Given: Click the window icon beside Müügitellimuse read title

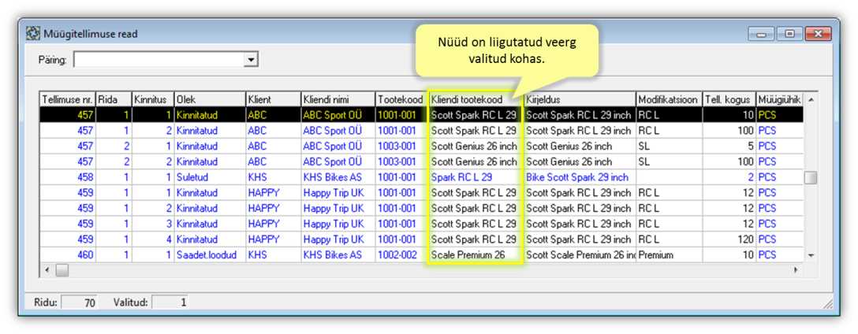Looking at the screenshot, I should 33,34.
